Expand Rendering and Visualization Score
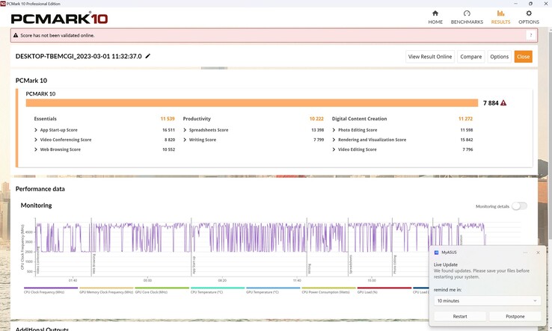Image resolution: width=552 pixels, height=331 pixels. click(x=334, y=140)
